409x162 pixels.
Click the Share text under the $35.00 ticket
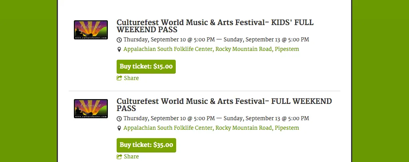pos(131,156)
